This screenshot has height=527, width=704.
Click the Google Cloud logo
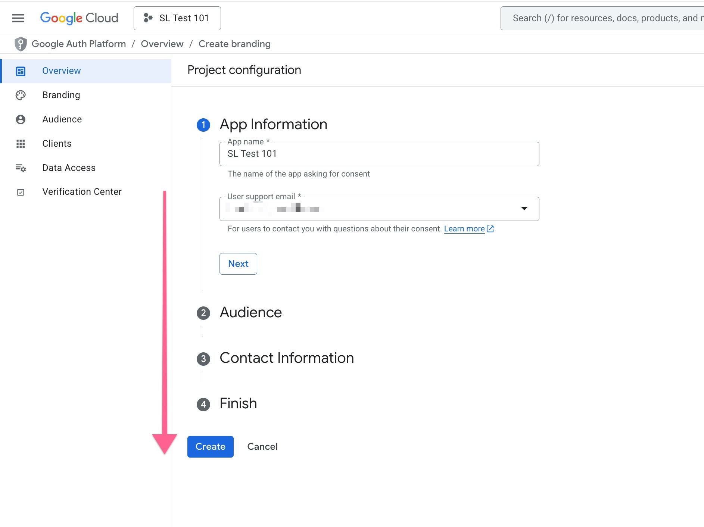coord(79,18)
